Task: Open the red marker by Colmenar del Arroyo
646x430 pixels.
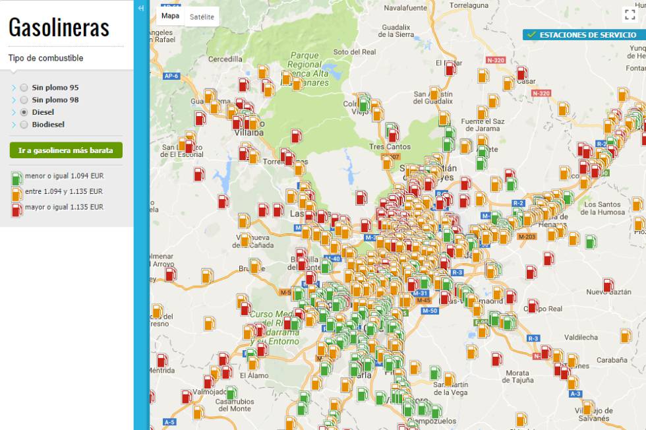Action: [171, 274]
